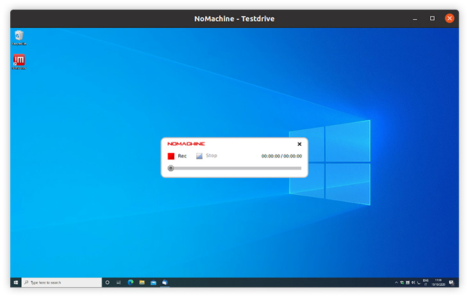
Task: Launch Microsoft Edge from the taskbar
Action: tap(130, 282)
